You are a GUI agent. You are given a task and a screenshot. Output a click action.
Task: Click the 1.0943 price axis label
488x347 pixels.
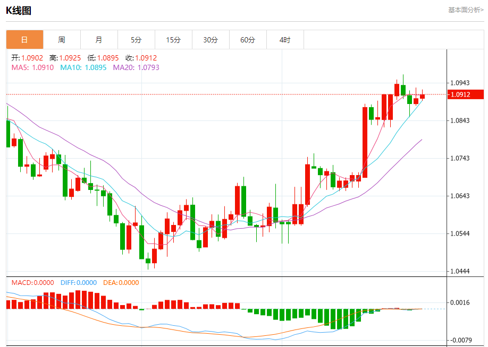[460, 83]
